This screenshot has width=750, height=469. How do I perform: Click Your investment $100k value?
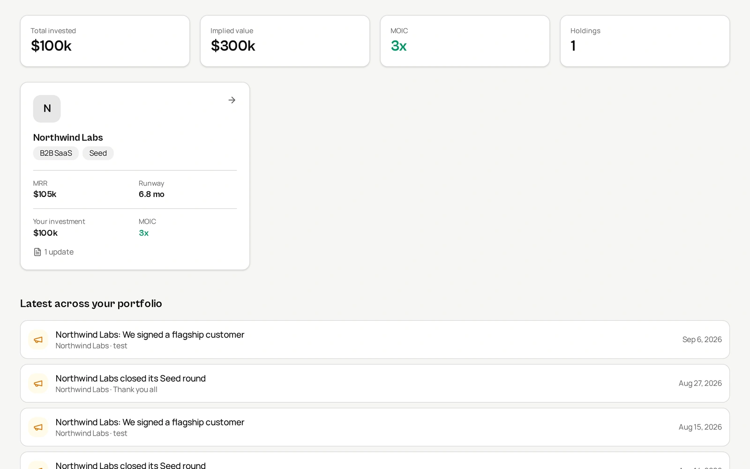[x=45, y=233]
